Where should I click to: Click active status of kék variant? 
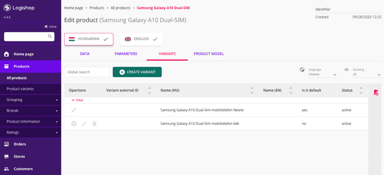[x=346, y=124]
